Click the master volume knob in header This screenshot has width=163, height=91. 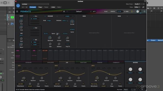[x=138, y=11]
